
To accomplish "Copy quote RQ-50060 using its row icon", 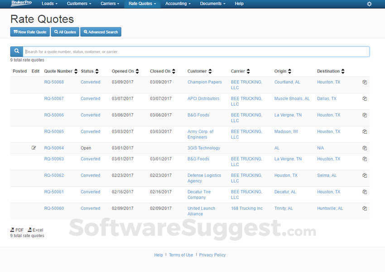I will 365,209.
